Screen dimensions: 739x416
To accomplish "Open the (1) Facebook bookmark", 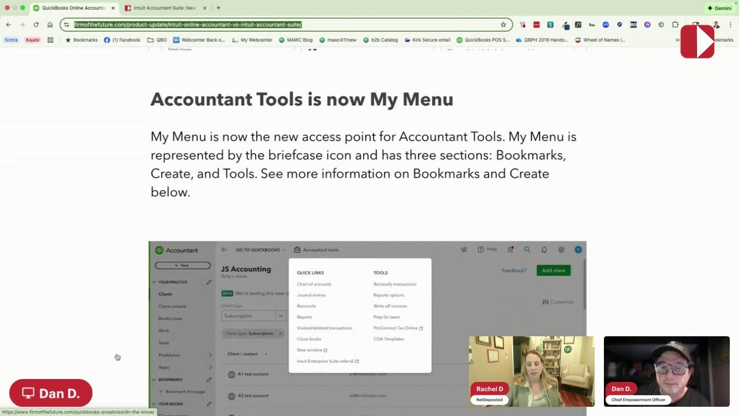I will (122, 40).
